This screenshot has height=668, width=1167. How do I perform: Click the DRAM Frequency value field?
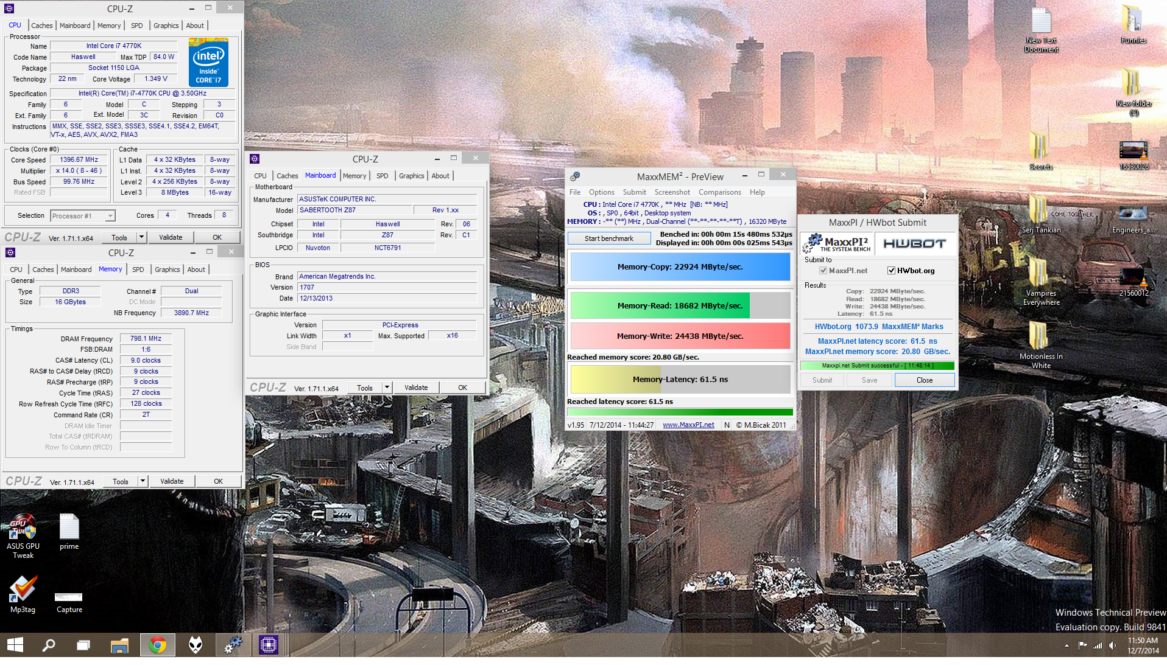tap(146, 339)
